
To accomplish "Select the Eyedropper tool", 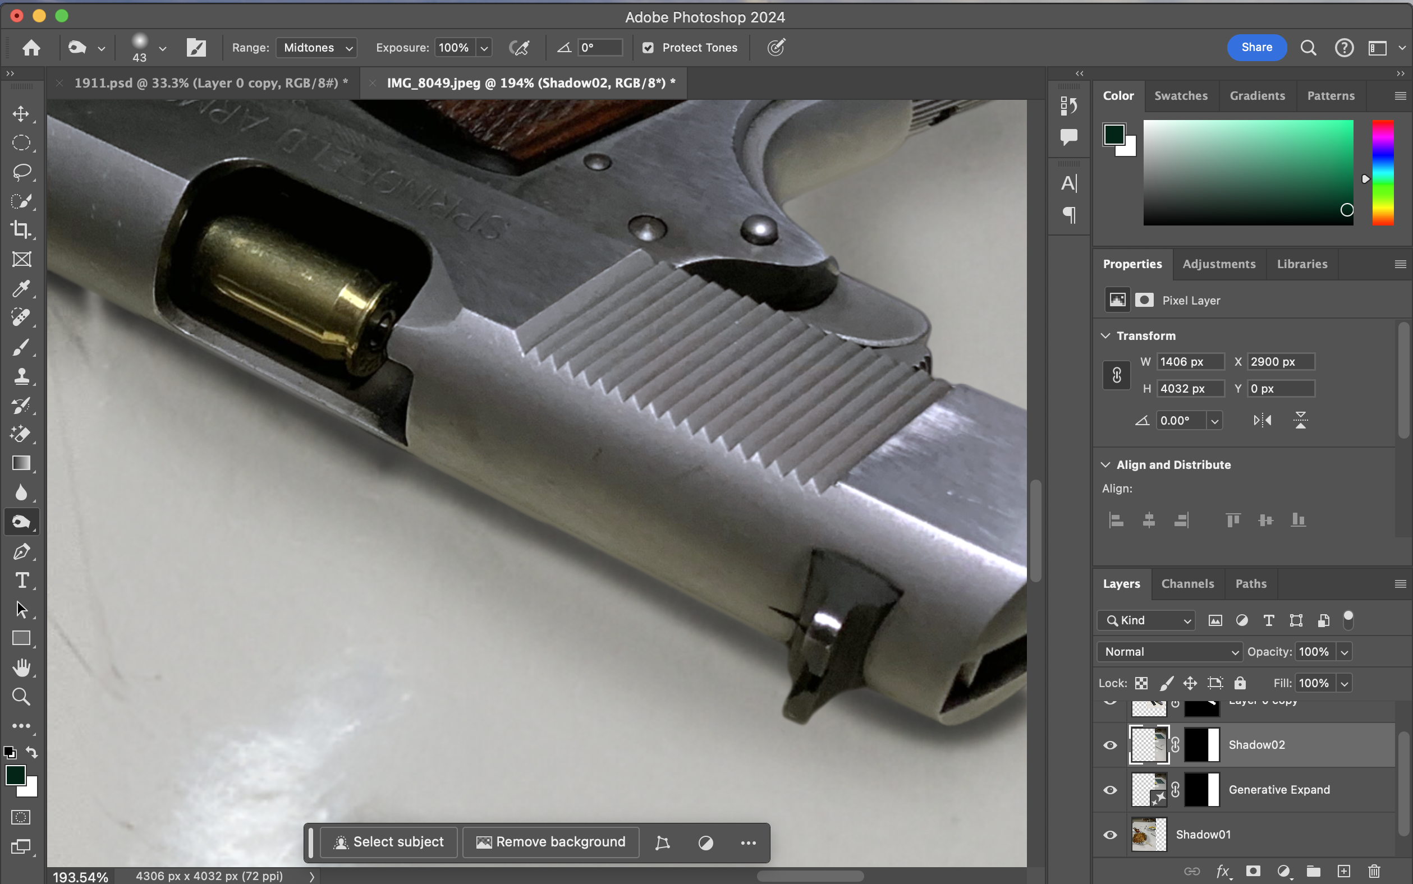I will [21, 288].
